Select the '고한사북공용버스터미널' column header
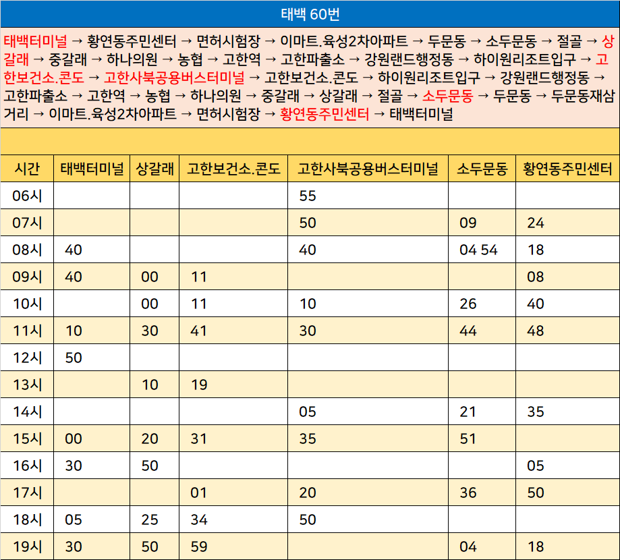 point(368,169)
